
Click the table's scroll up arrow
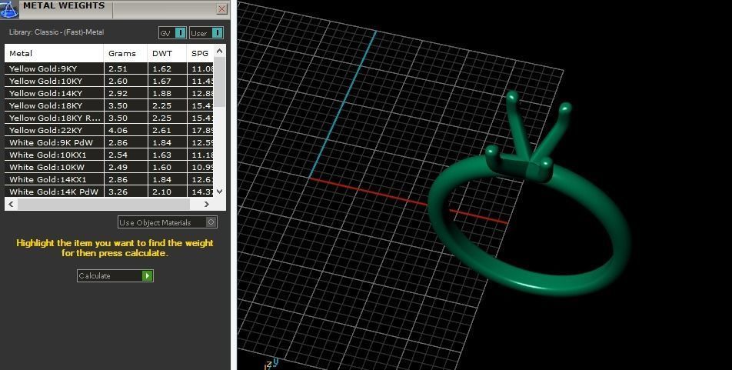click(x=220, y=51)
